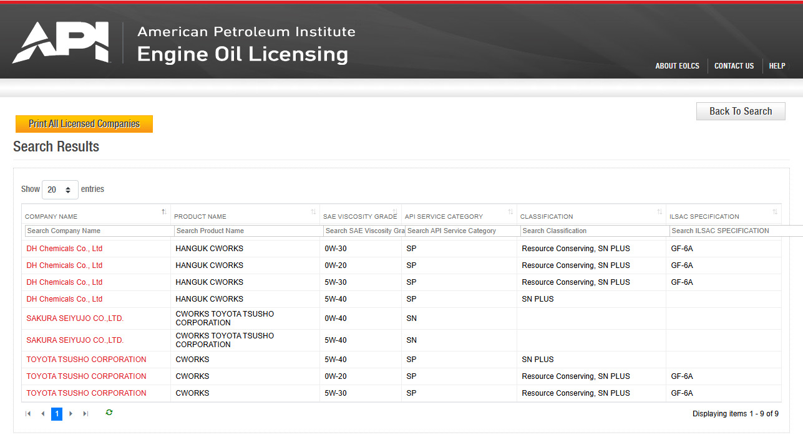Click PRODUCT NAME column header text
This screenshot has height=435, width=803.
[x=200, y=217]
